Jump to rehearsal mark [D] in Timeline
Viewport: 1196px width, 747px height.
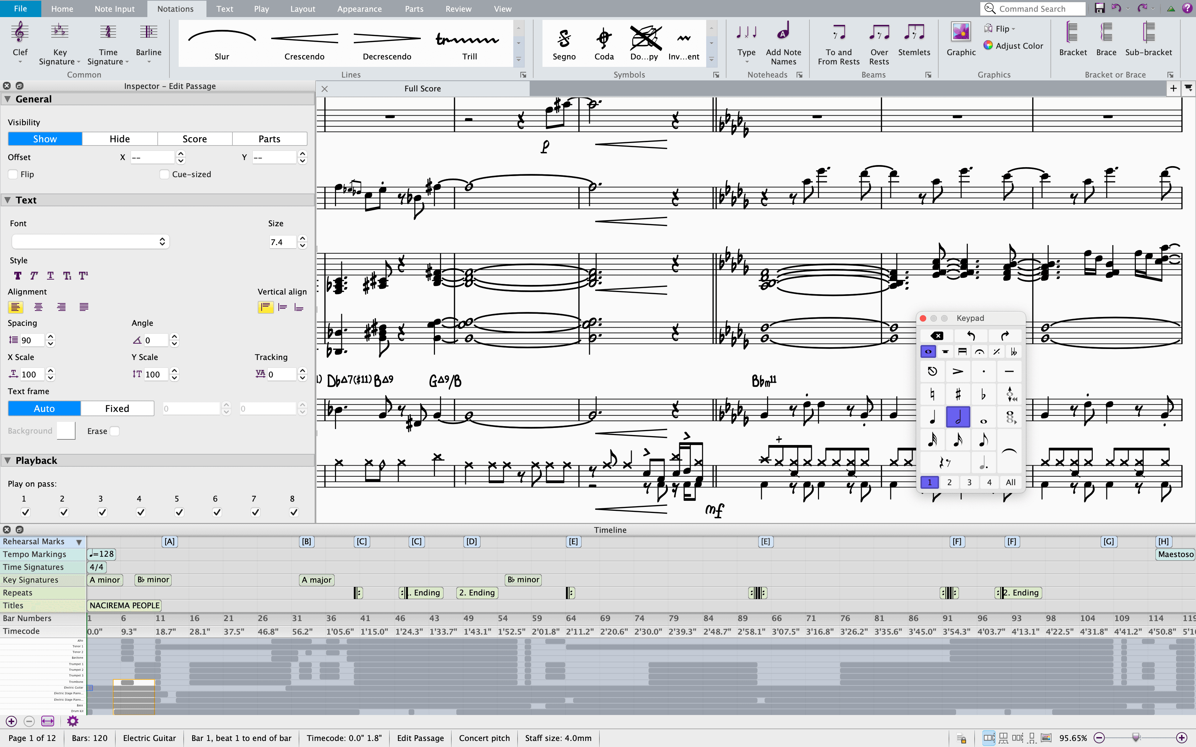point(472,541)
